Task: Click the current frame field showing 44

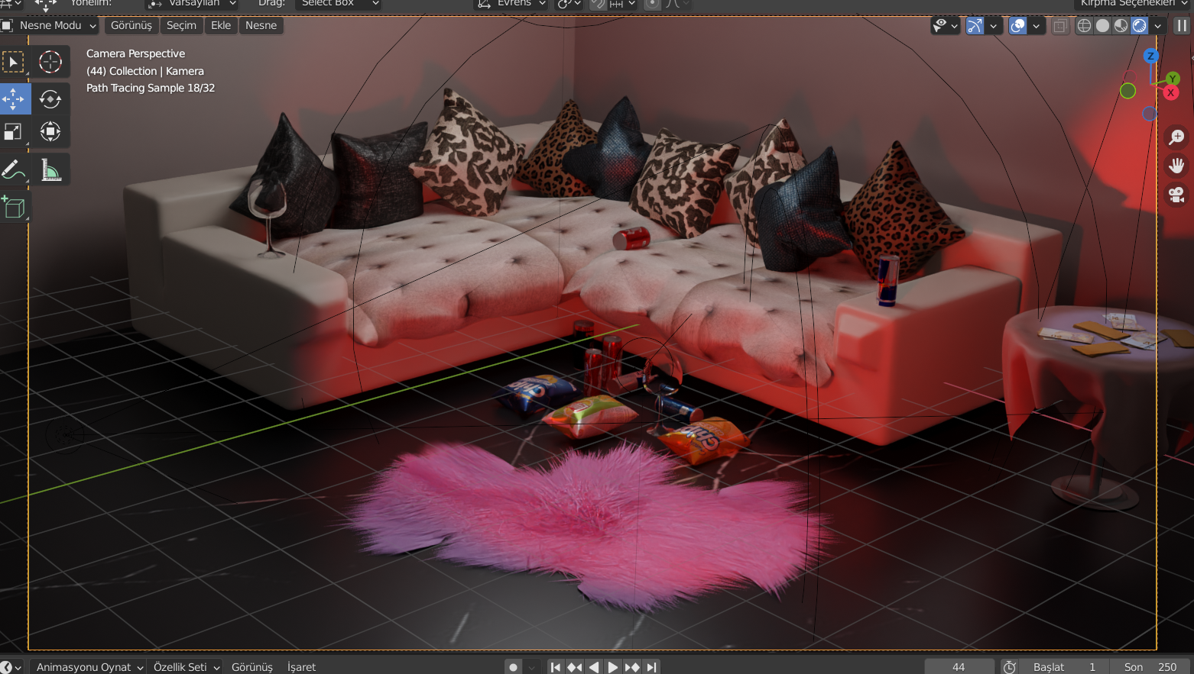Action: [x=959, y=666]
